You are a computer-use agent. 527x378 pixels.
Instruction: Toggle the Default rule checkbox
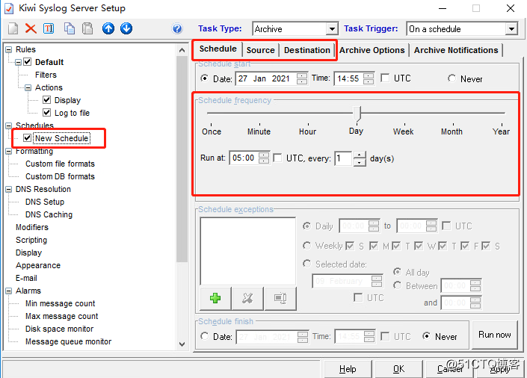[28, 62]
